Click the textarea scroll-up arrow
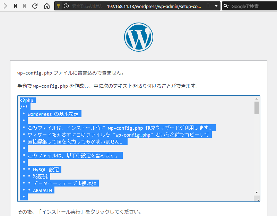 tap(257, 99)
